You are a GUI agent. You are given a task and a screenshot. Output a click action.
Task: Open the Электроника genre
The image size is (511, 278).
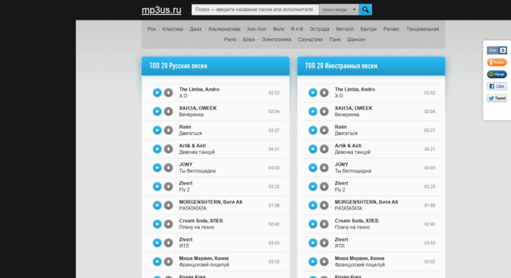click(x=277, y=39)
